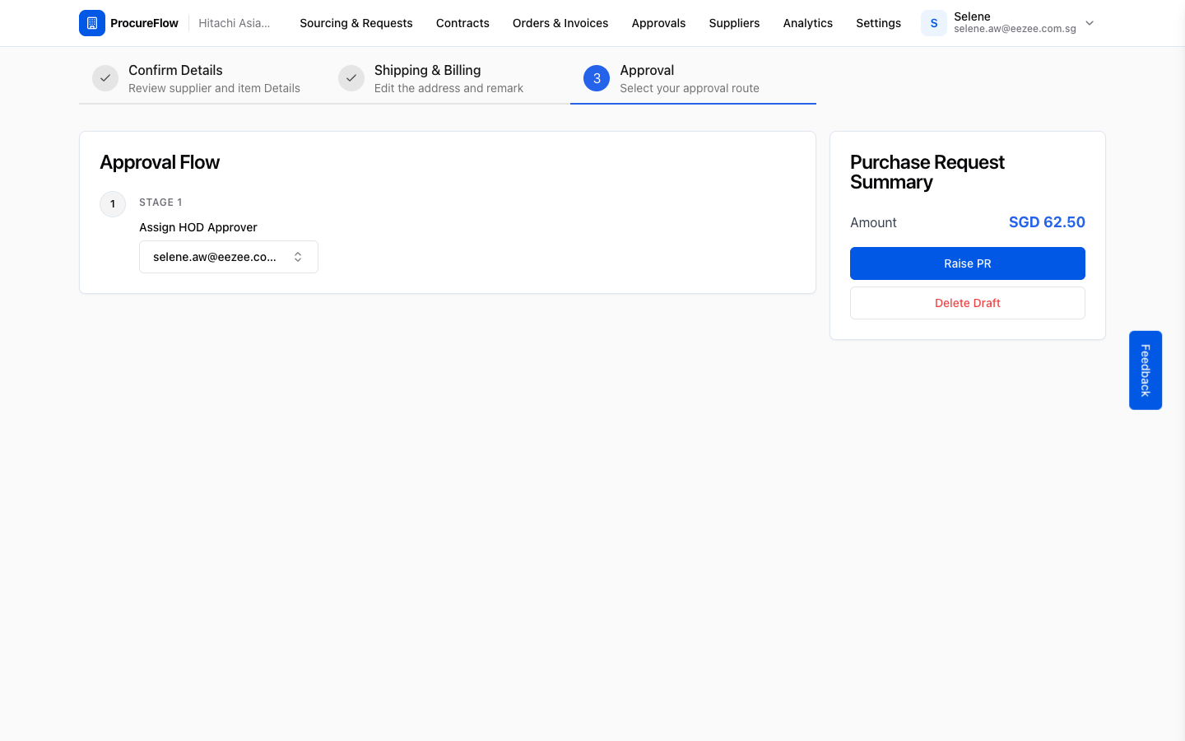Open Orders & Invoices menu

(x=560, y=23)
